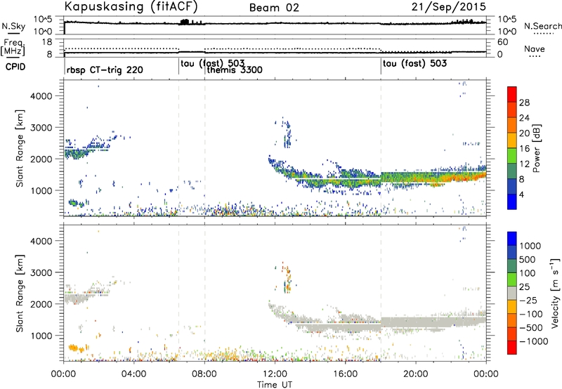Click the 3000 tick on the power panel
This screenshot has width=562, height=389.
(41, 128)
